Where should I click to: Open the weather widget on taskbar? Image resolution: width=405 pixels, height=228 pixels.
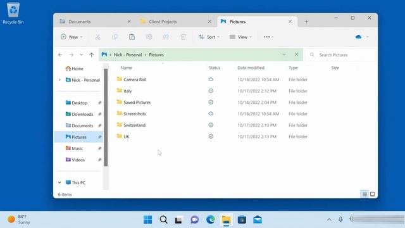(x=18, y=220)
